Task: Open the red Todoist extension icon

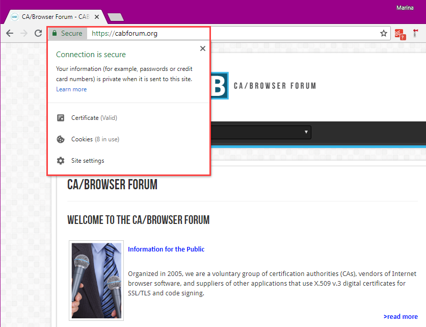Action: click(x=400, y=34)
